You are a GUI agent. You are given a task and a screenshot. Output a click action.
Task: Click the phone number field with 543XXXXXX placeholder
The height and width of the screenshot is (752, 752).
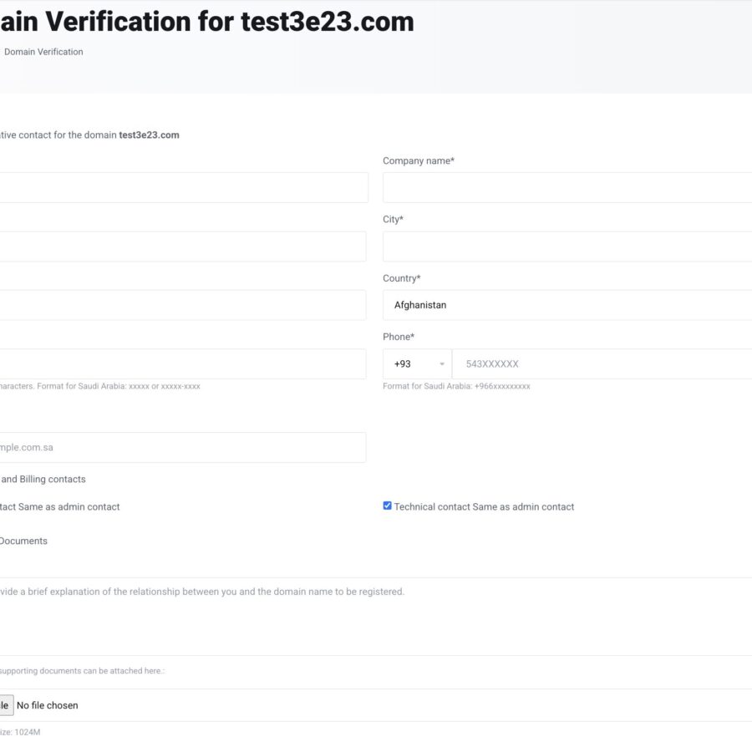tap(585, 363)
